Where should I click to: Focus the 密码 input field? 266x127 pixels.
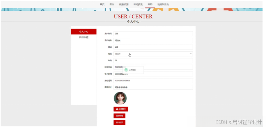[153, 47]
